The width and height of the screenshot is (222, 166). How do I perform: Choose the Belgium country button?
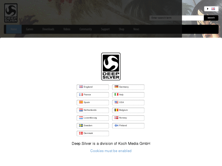(128, 110)
